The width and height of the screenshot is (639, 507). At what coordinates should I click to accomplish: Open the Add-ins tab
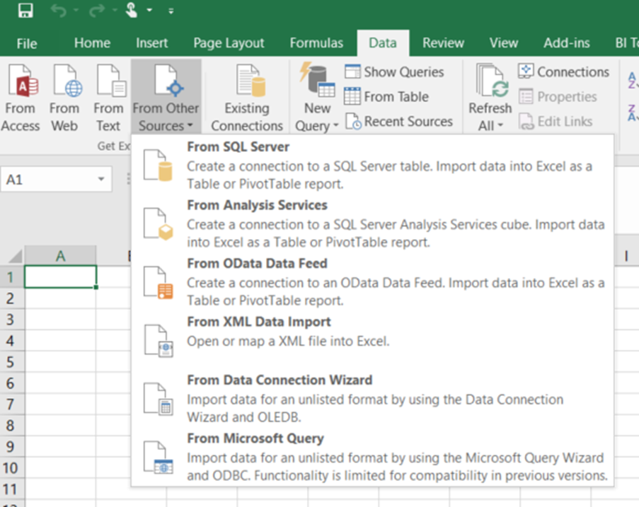click(x=566, y=42)
